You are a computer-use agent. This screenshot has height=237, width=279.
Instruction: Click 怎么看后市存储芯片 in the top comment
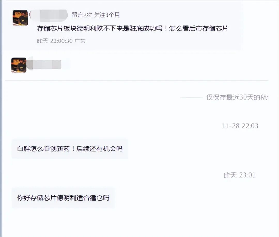coord(199,28)
